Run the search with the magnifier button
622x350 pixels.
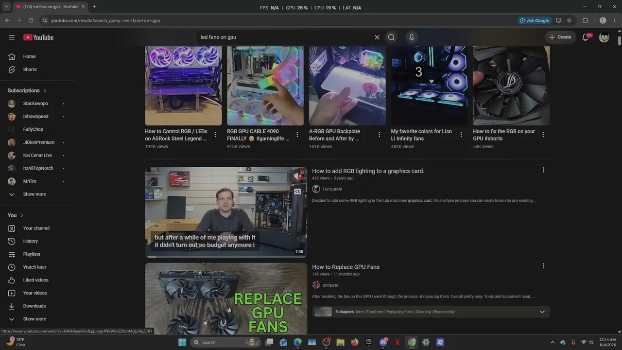pyautogui.click(x=391, y=37)
